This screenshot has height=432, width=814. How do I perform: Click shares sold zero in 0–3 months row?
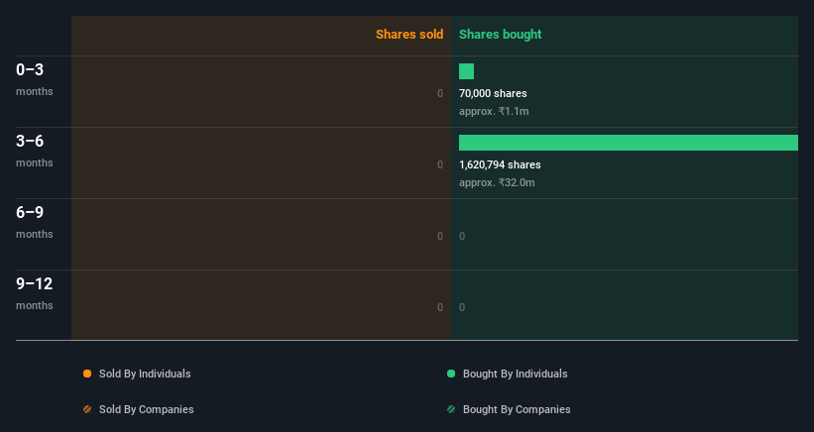point(440,93)
